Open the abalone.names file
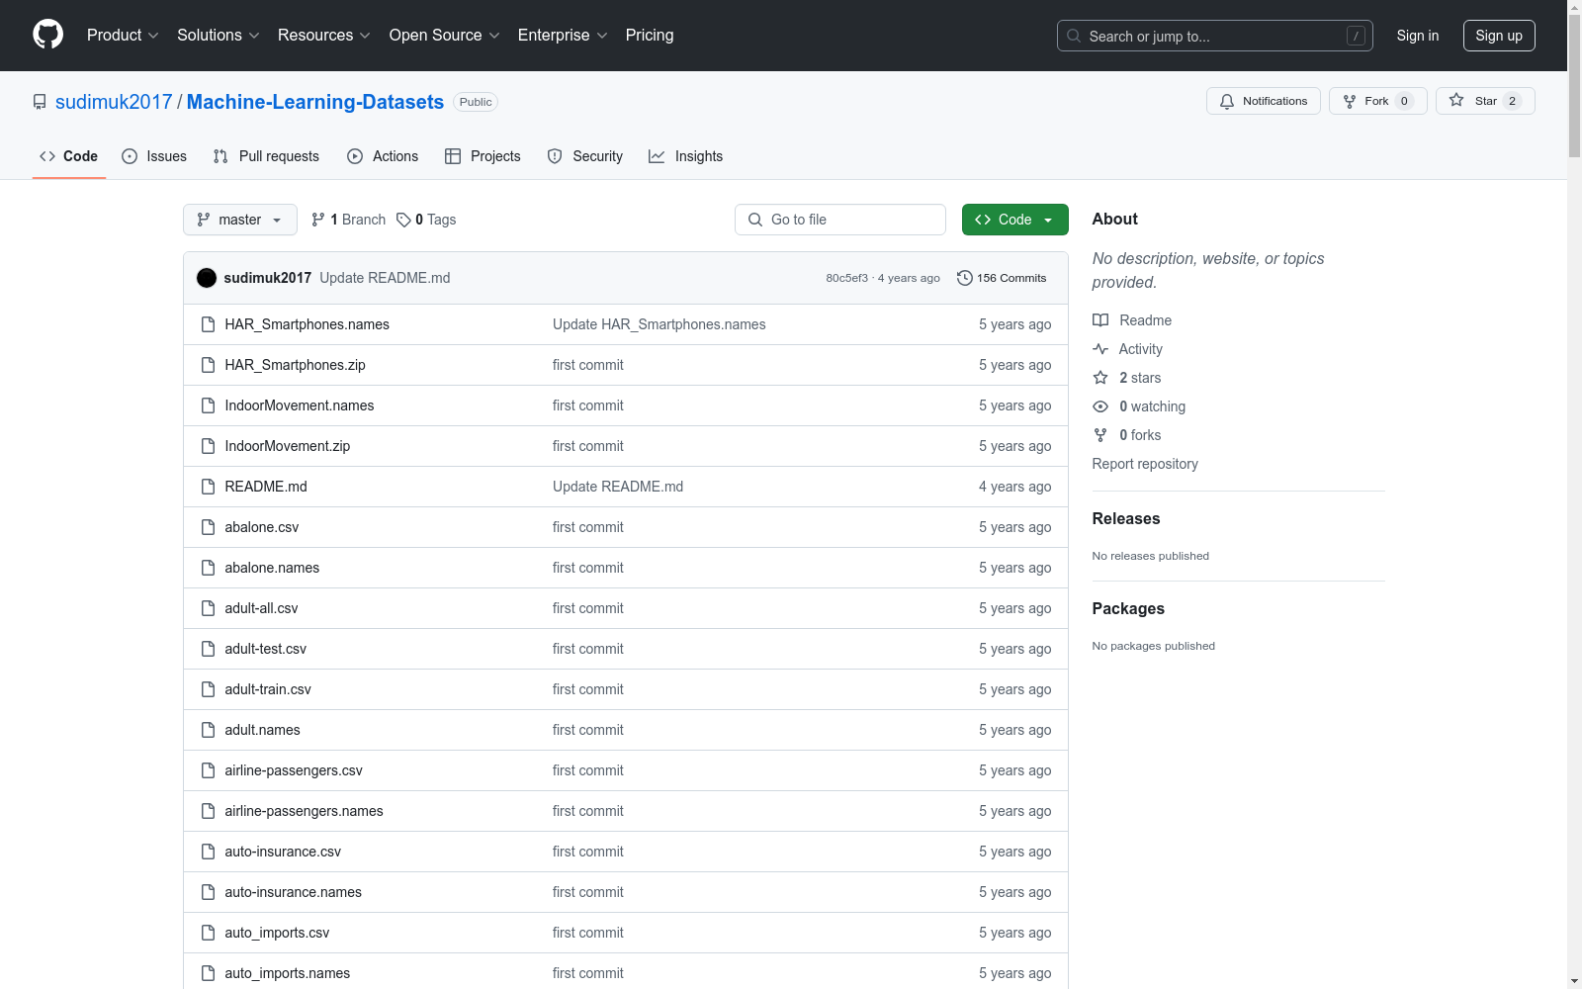The height and width of the screenshot is (989, 1582). (272, 568)
